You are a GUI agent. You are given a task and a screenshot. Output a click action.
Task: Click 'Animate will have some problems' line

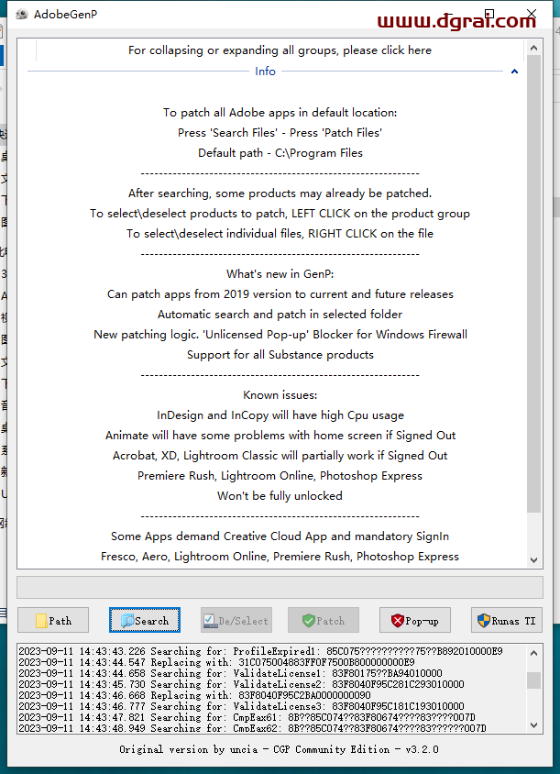coord(280,436)
